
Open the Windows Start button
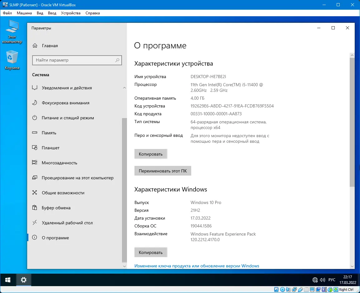click(x=8, y=280)
